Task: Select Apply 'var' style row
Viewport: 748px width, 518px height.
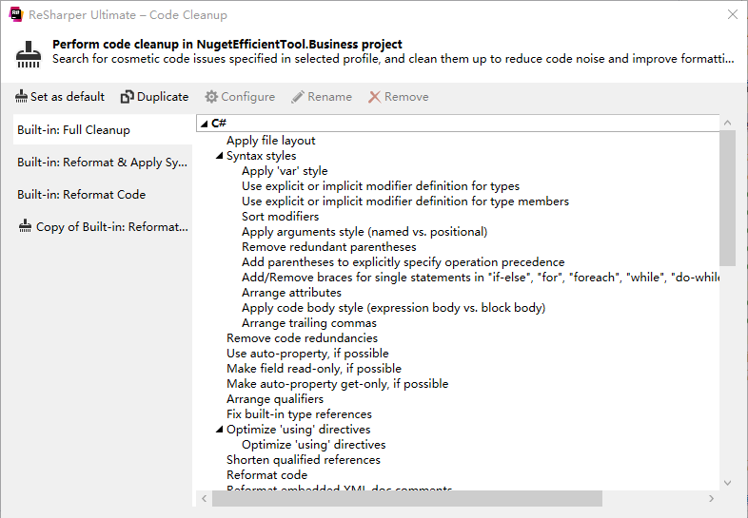Action: tap(285, 171)
